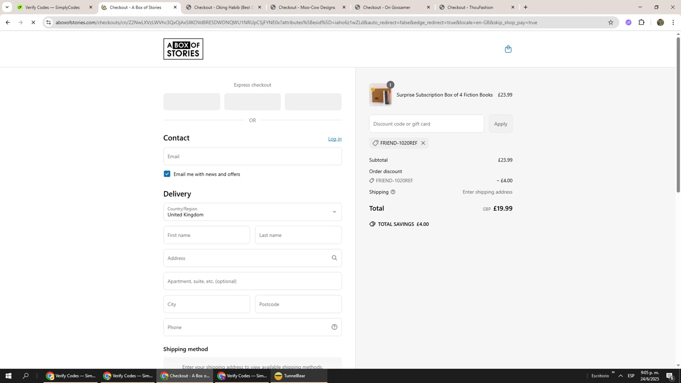Click the Surprise Subscription Box product name
Viewport: 681px width, 383px height.
tap(444, 95)
